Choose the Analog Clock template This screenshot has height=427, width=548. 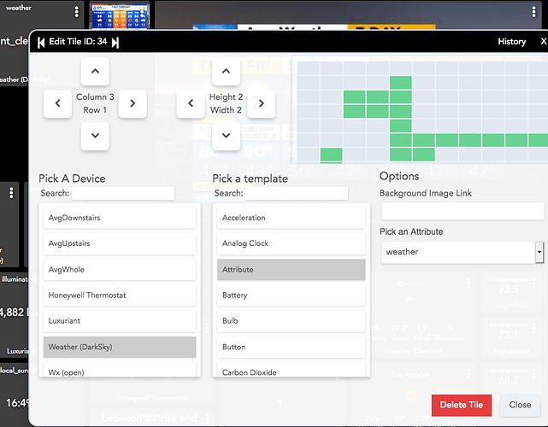(x=291, y=243)
